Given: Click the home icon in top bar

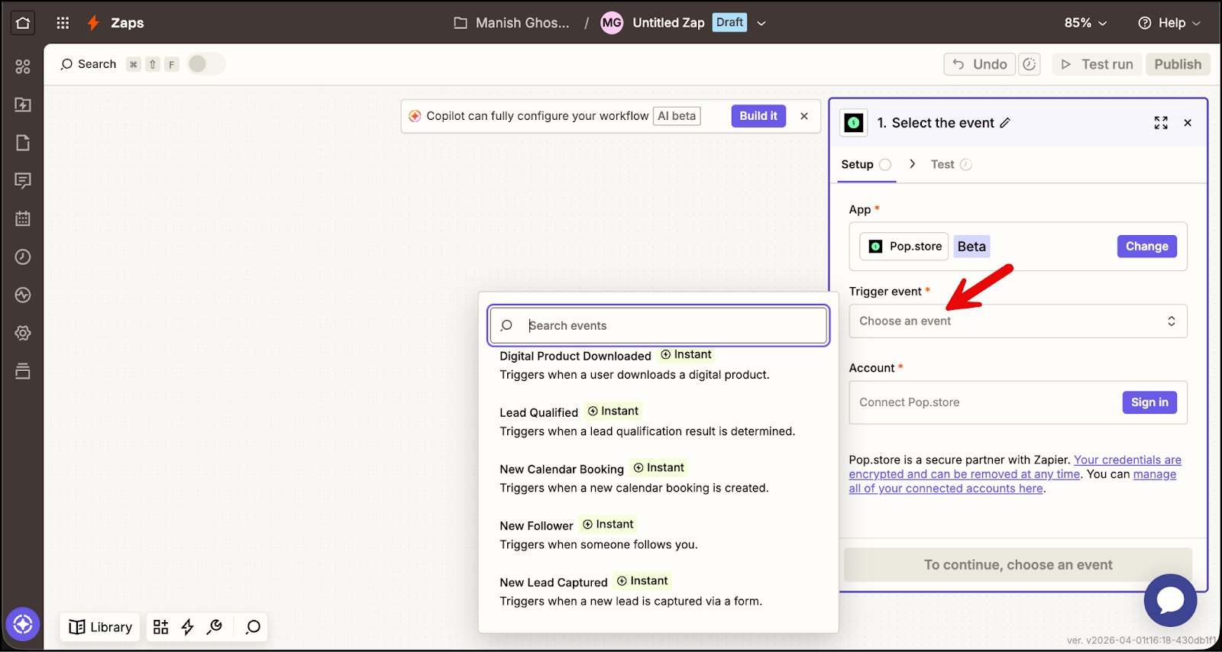Looking at the screenshot, I should (x=23, y=23).
